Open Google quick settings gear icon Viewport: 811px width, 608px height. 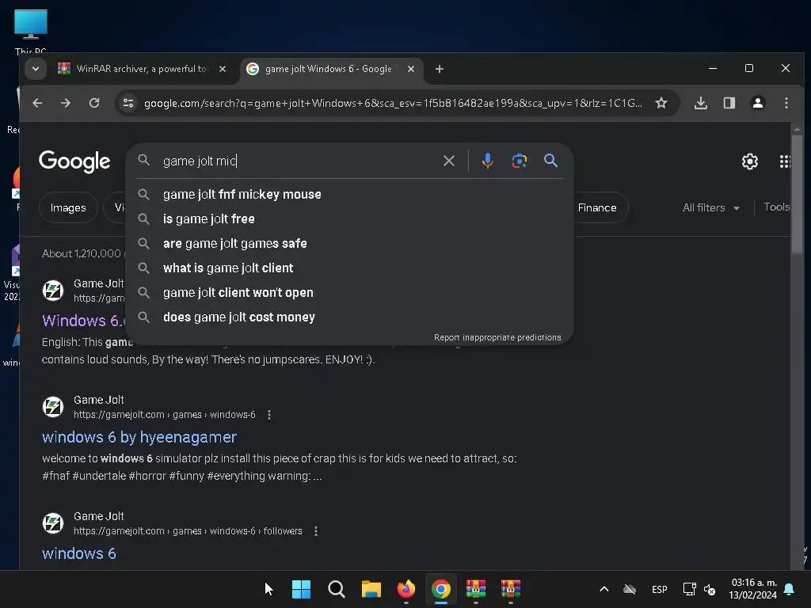[750, 161]
